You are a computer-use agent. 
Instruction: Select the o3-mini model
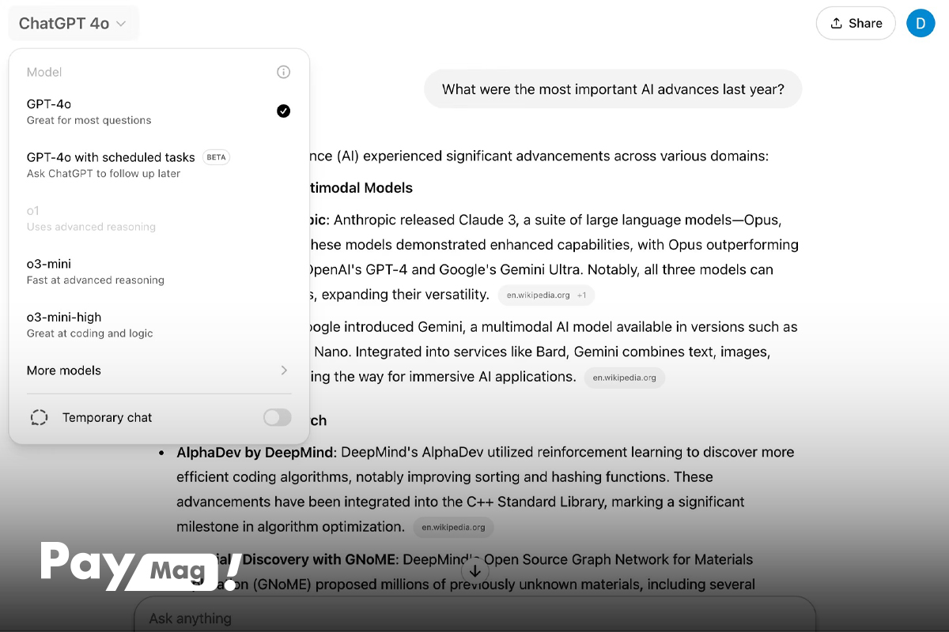point(158,271)
